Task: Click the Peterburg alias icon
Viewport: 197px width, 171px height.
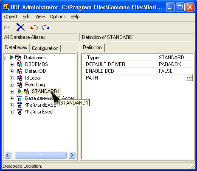Action: [x=20, y=85]
